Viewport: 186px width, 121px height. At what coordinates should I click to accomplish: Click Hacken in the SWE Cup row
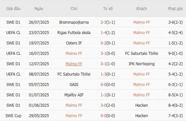(141, 116)
